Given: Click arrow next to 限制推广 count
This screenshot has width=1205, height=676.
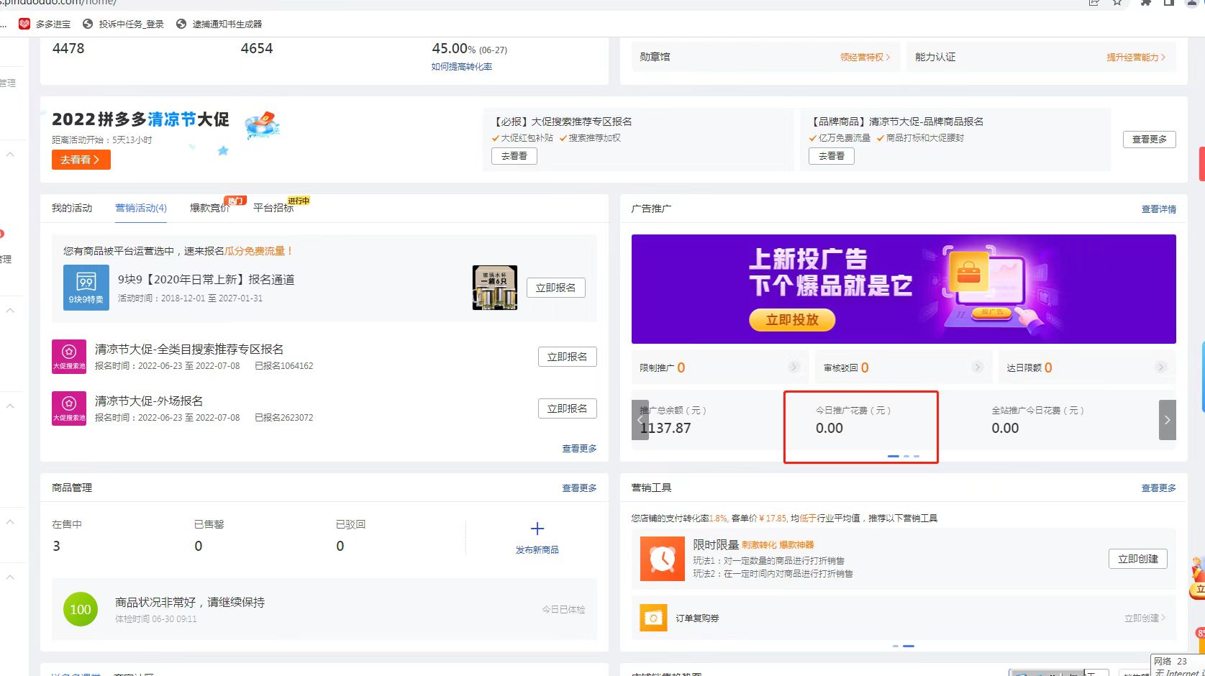Looking at the screenshot, I should pyautogui.click(x=794, y=367).
